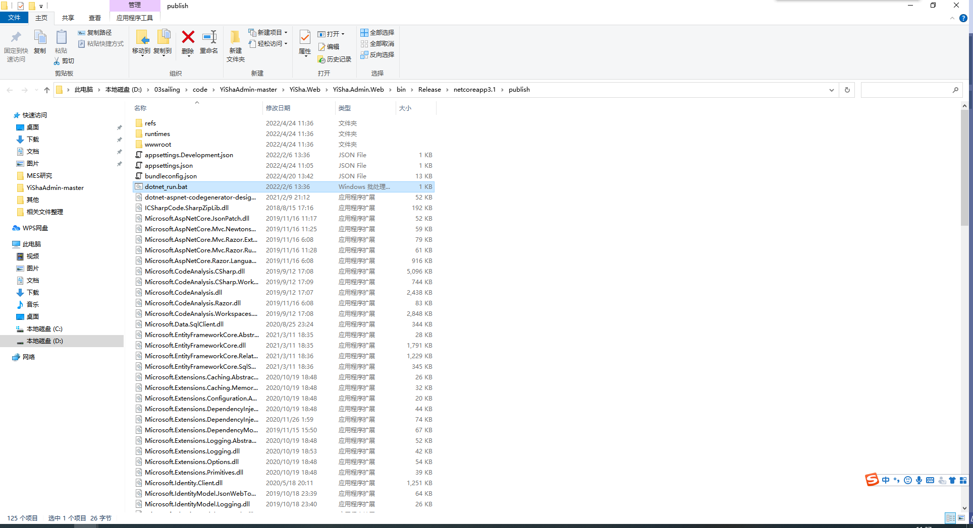Select the Share ribbon tab

68,18
